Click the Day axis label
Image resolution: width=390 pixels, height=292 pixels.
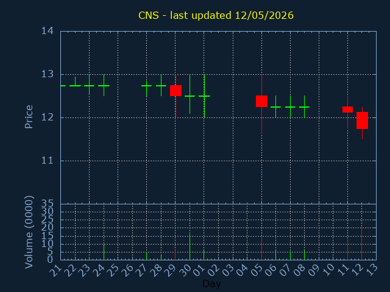click(x=211, y=283)
